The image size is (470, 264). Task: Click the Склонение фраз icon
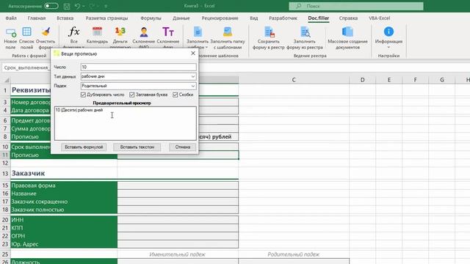coord(168,32)
